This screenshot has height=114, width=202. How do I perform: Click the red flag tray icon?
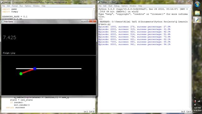(195, 101)
